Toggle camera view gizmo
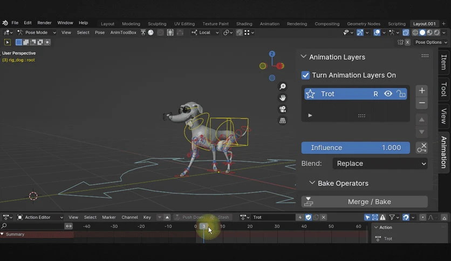 tap(283, 109)
